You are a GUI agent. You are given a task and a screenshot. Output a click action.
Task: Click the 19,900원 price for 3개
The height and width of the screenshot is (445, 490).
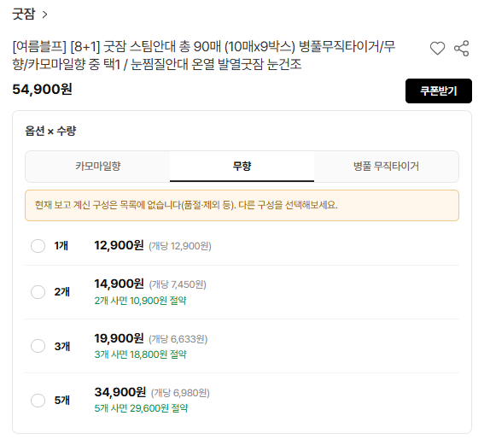click(119, 338)
